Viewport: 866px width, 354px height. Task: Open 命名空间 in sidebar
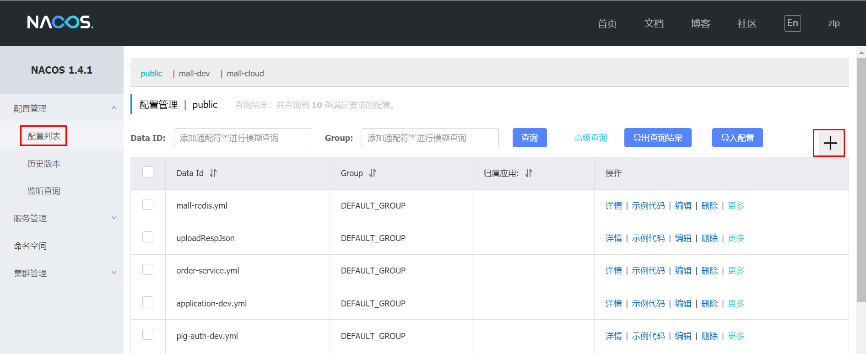(30, 246)
